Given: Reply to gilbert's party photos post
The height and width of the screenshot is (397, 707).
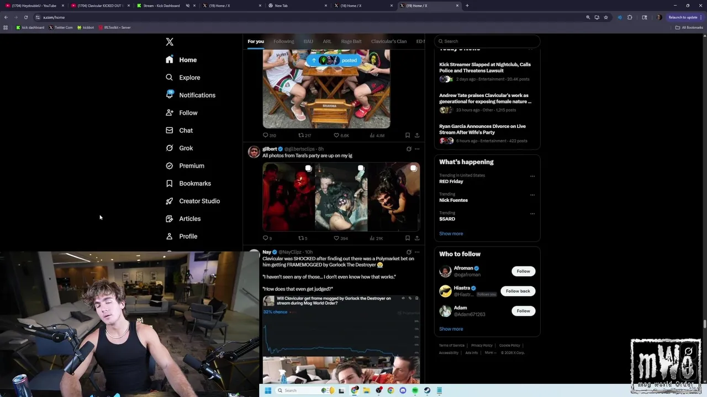Looking at the screenshot, I should [267, 238].
